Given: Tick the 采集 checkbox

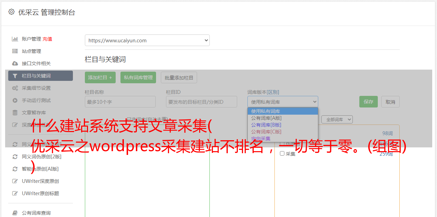Looking at the screenshot, I should (x=282, y=154).
